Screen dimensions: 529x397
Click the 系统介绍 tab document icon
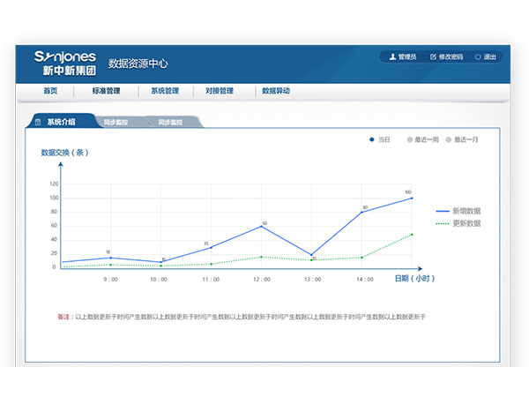tap(38, 122)
